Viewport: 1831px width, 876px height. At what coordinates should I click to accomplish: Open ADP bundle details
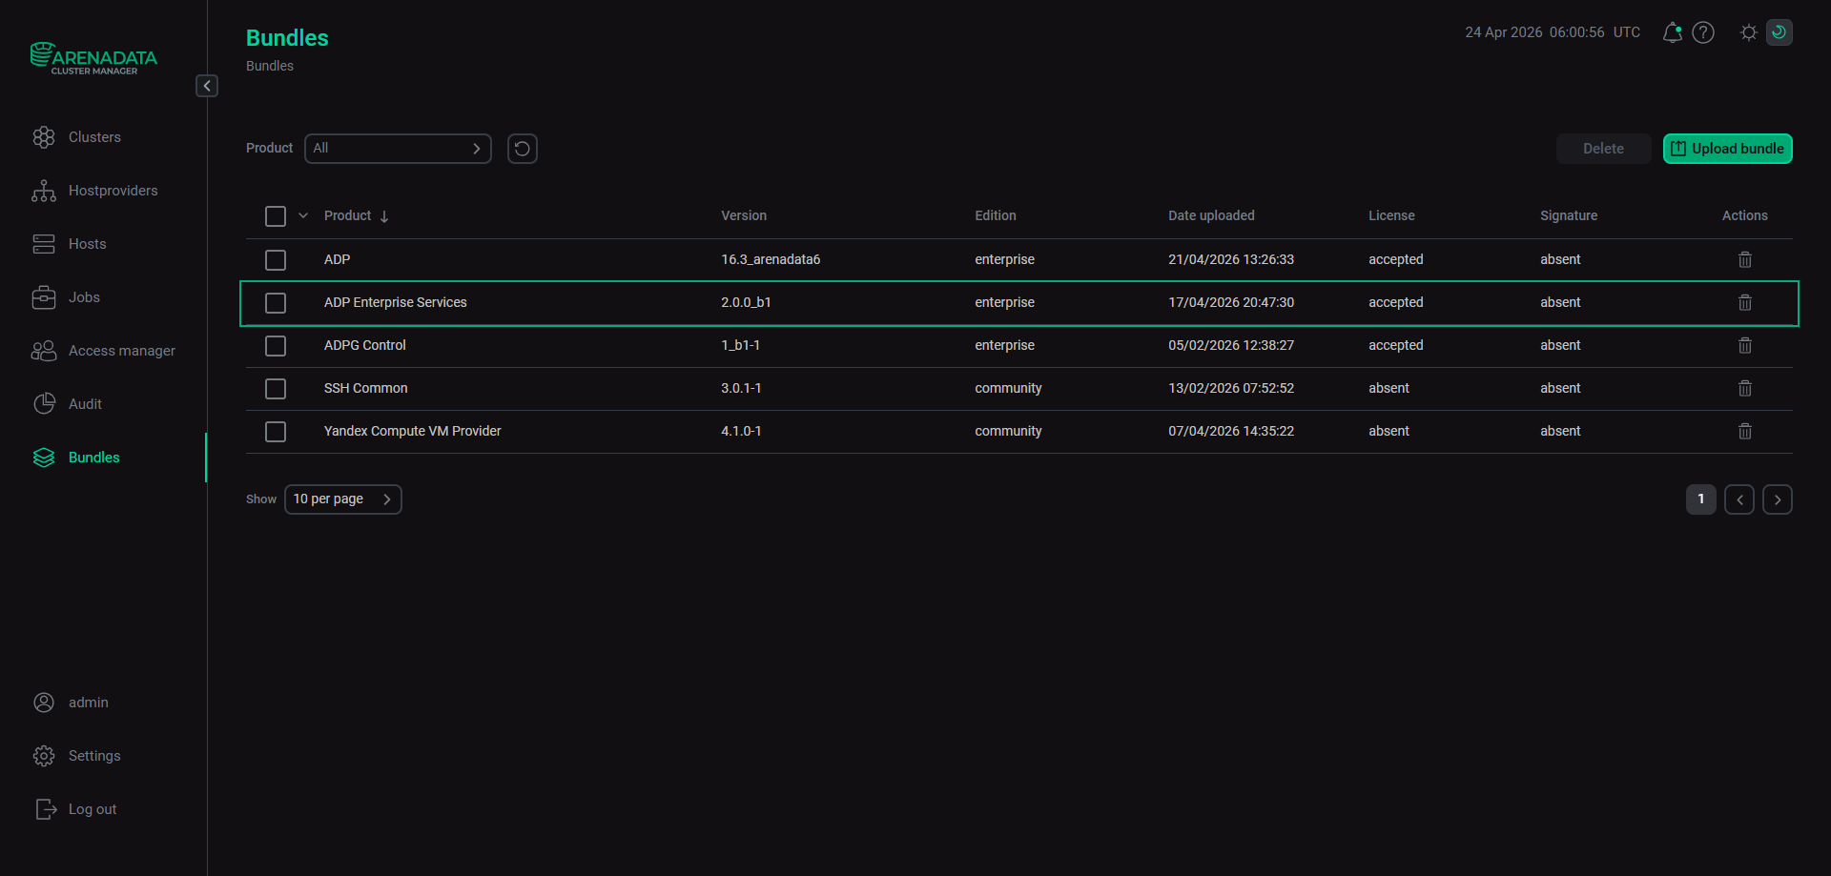[x=337, y=260]
